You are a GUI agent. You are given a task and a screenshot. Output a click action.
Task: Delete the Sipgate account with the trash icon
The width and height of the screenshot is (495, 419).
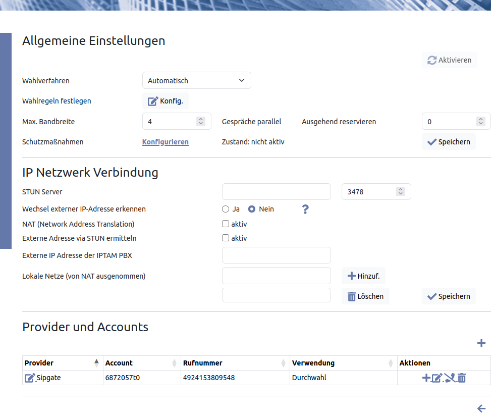click(462, 378)
